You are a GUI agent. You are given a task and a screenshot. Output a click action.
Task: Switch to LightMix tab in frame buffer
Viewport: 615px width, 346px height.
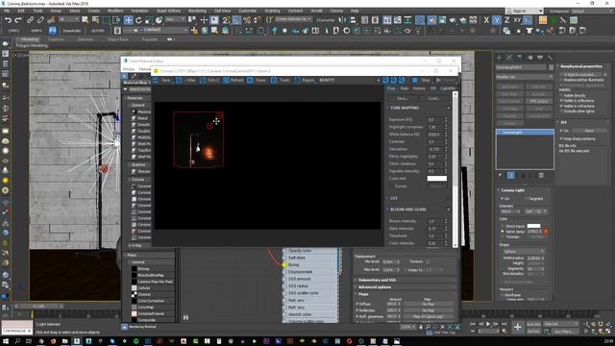click(x=448, y=88)
